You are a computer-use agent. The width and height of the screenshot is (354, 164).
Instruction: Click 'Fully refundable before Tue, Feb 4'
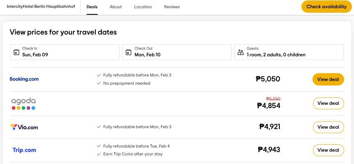click(x=136, y=146)
